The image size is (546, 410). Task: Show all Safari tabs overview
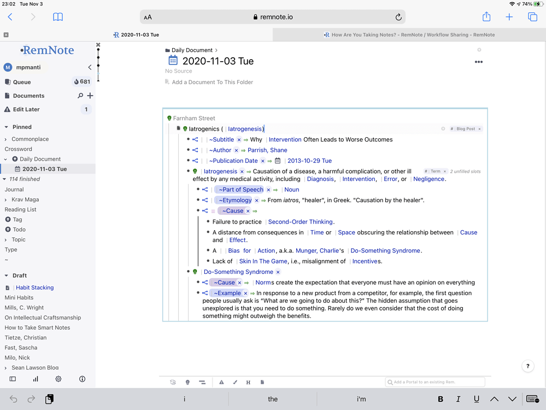(x=532, y=17)
